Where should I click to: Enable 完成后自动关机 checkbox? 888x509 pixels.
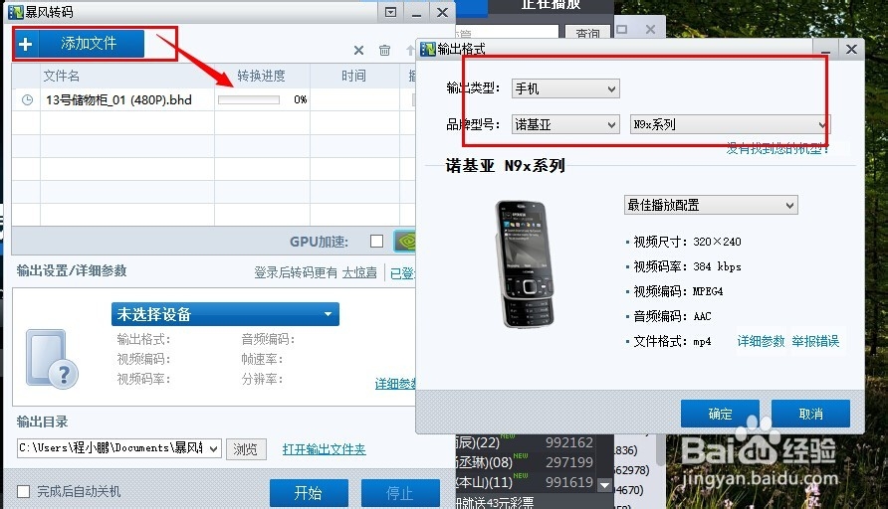[x=23, y=491]
